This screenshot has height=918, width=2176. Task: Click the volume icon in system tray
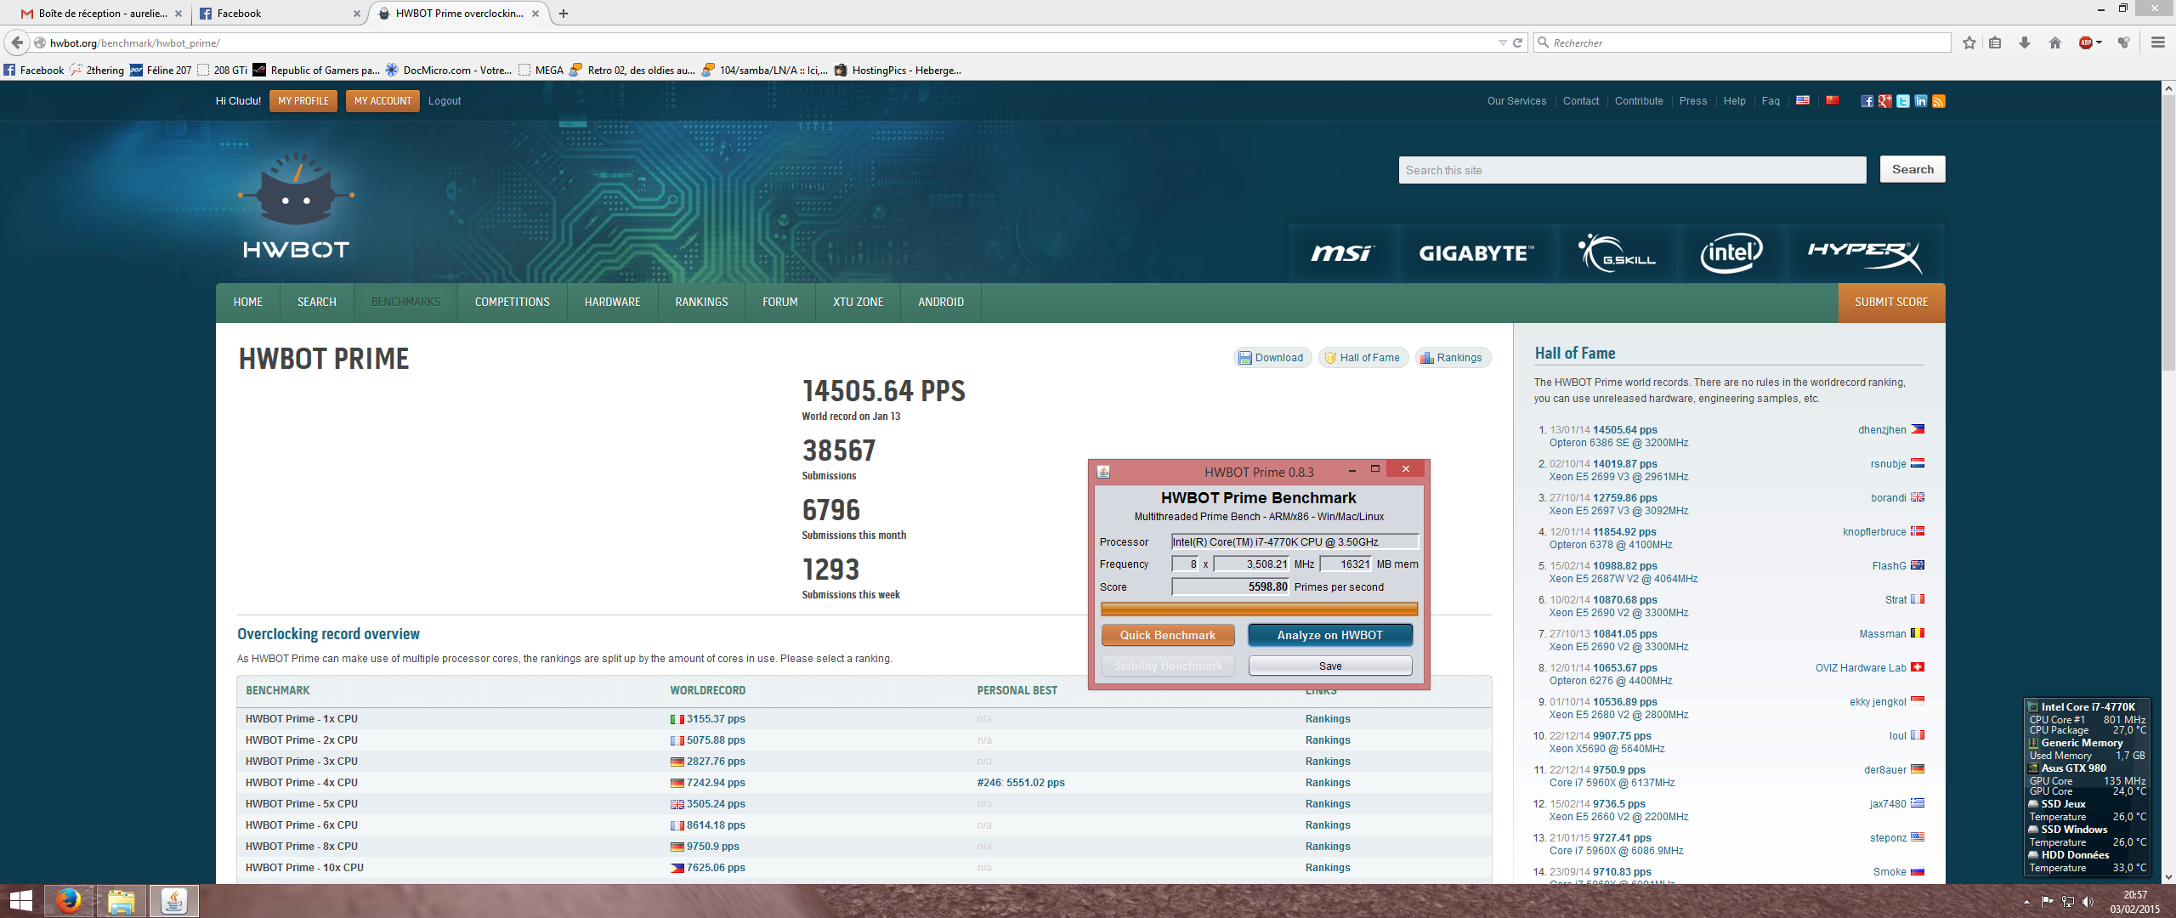[2088, 901]
